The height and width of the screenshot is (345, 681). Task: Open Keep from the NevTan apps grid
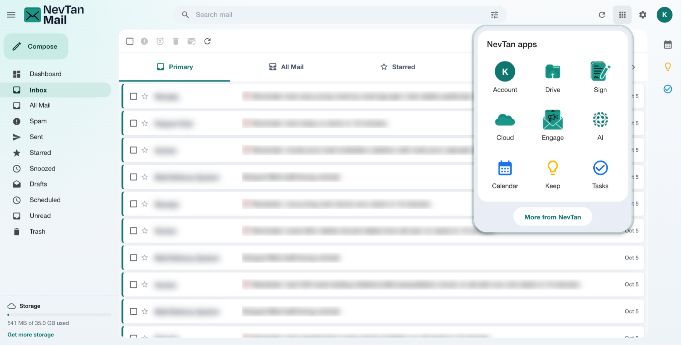click(x=553, y=174)
